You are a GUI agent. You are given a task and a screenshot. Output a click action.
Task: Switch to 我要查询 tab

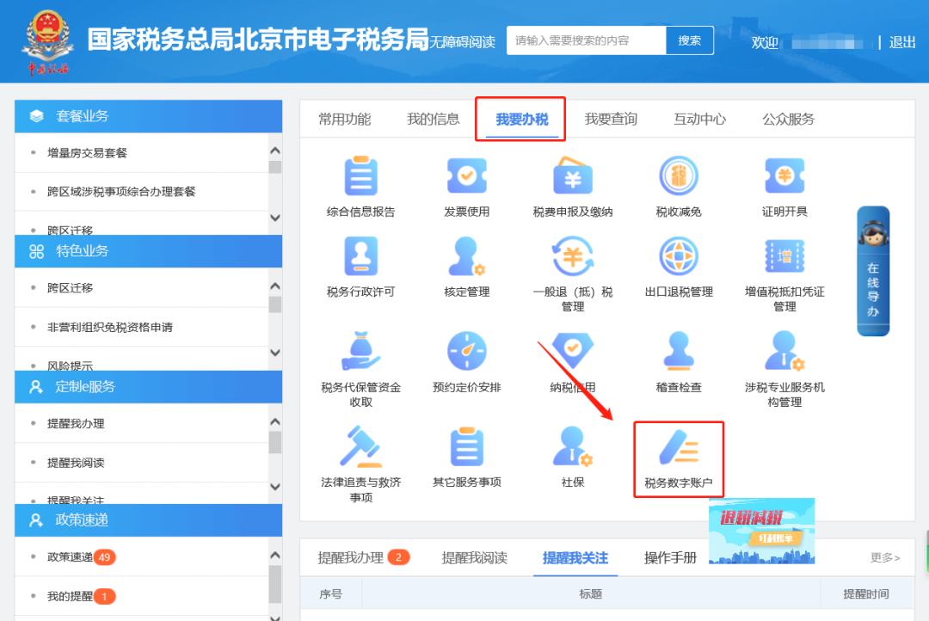611,119
